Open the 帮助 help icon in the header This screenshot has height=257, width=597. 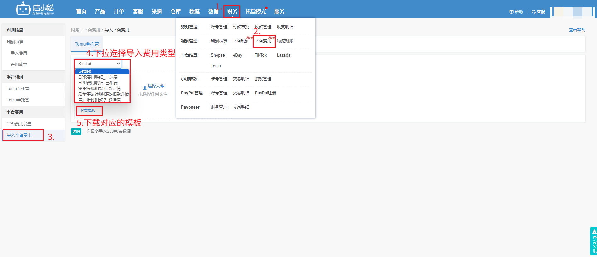pyautogui.click(x=516, y=12)
